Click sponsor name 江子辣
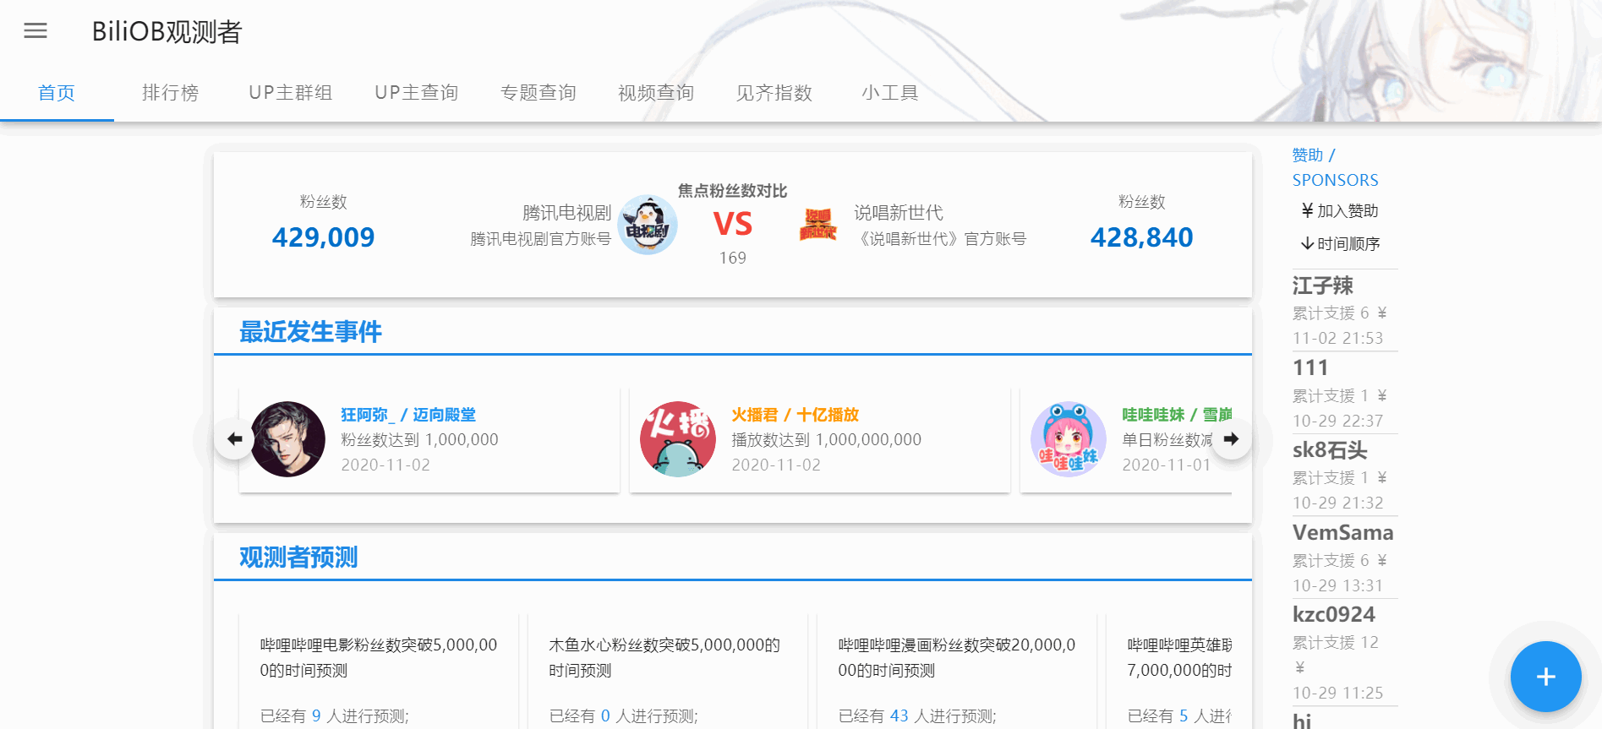Image resolution: width=1602 pixels, height=729 pixels. point(1322,286)
